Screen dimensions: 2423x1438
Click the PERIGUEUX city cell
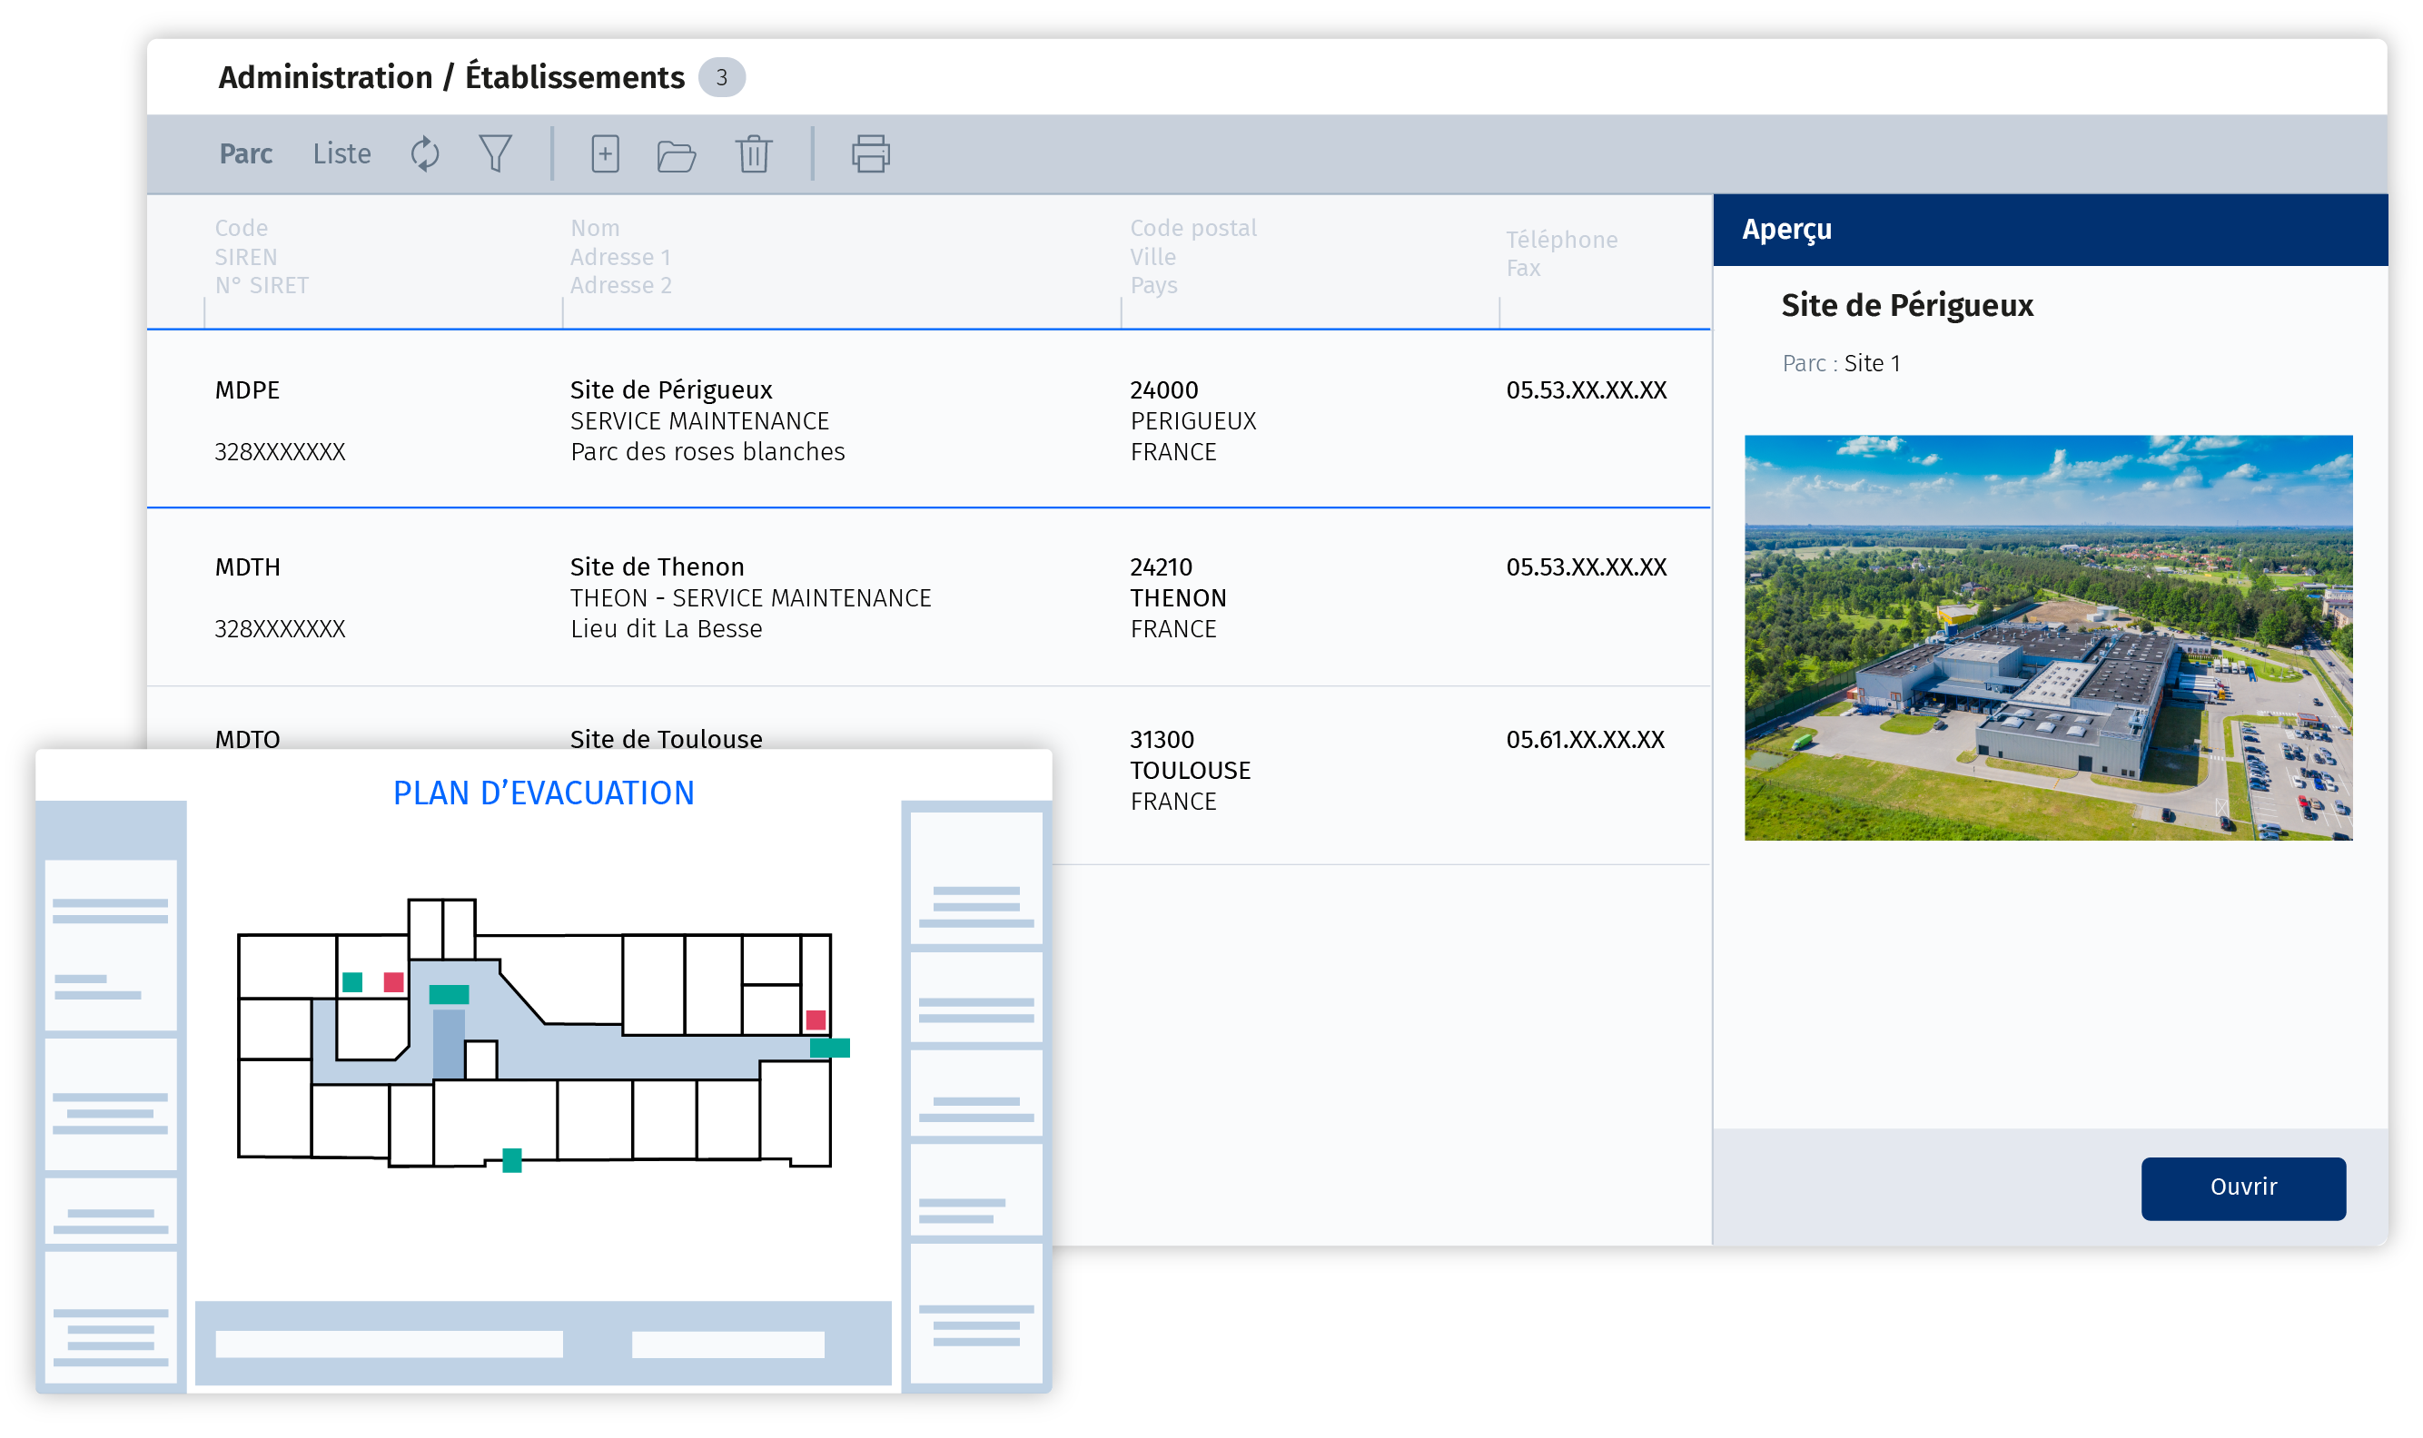[1193, 420]
